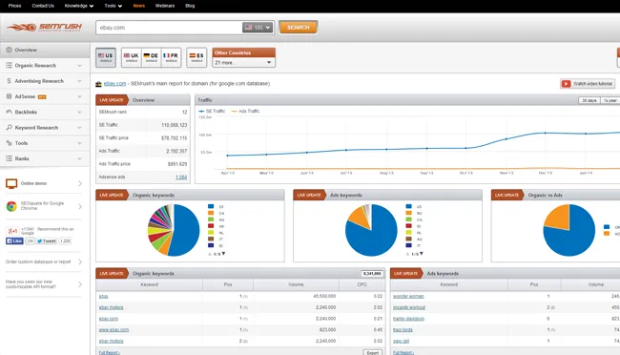Screen dimensions: 620x355
Task: Open the Blog menu item
Action: 190,6
